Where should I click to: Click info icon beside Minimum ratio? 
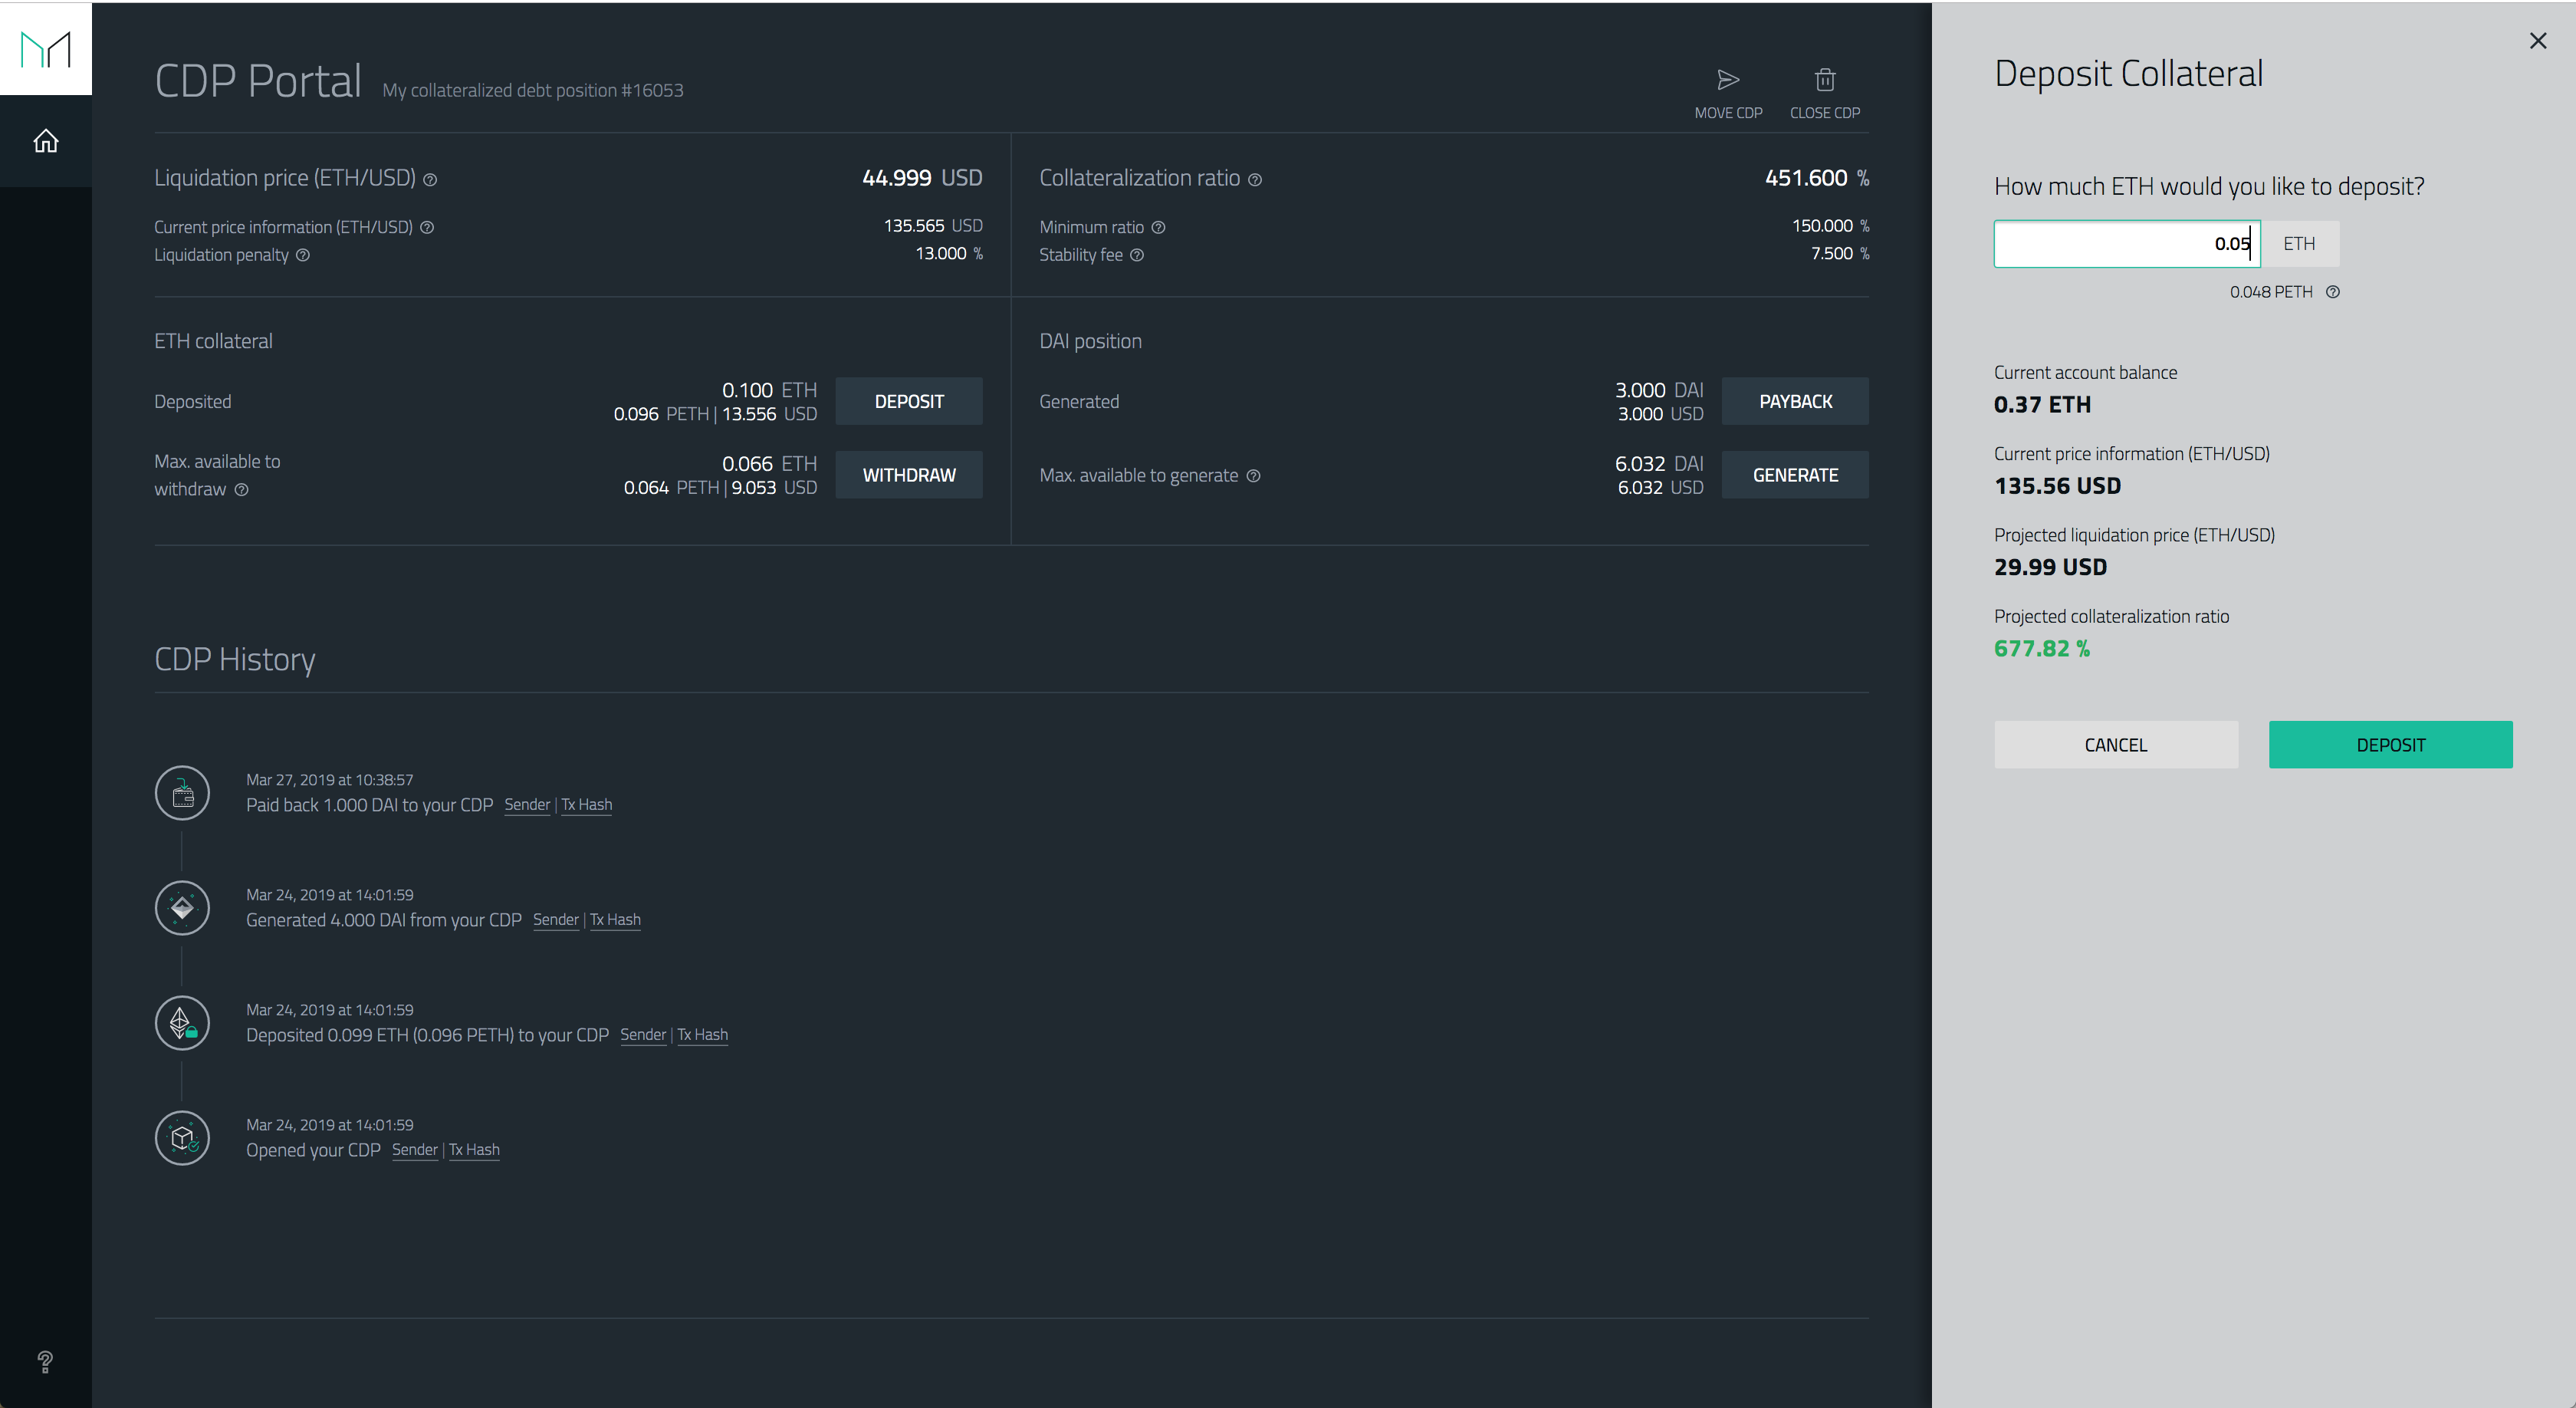pyautogui.click(x=1158, y=227)
